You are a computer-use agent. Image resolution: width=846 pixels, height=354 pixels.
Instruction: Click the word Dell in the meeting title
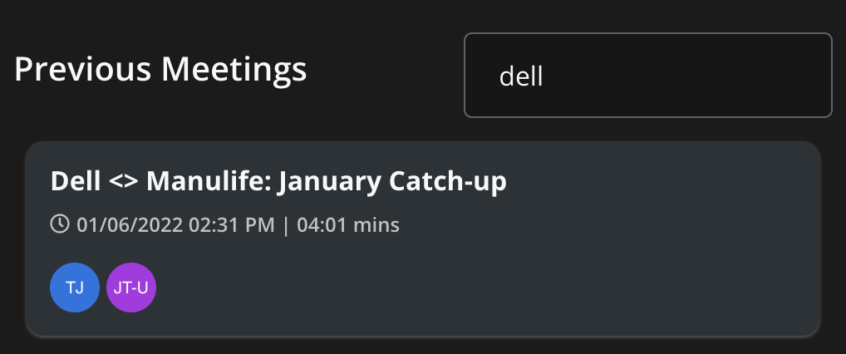(x=76, y=182)
